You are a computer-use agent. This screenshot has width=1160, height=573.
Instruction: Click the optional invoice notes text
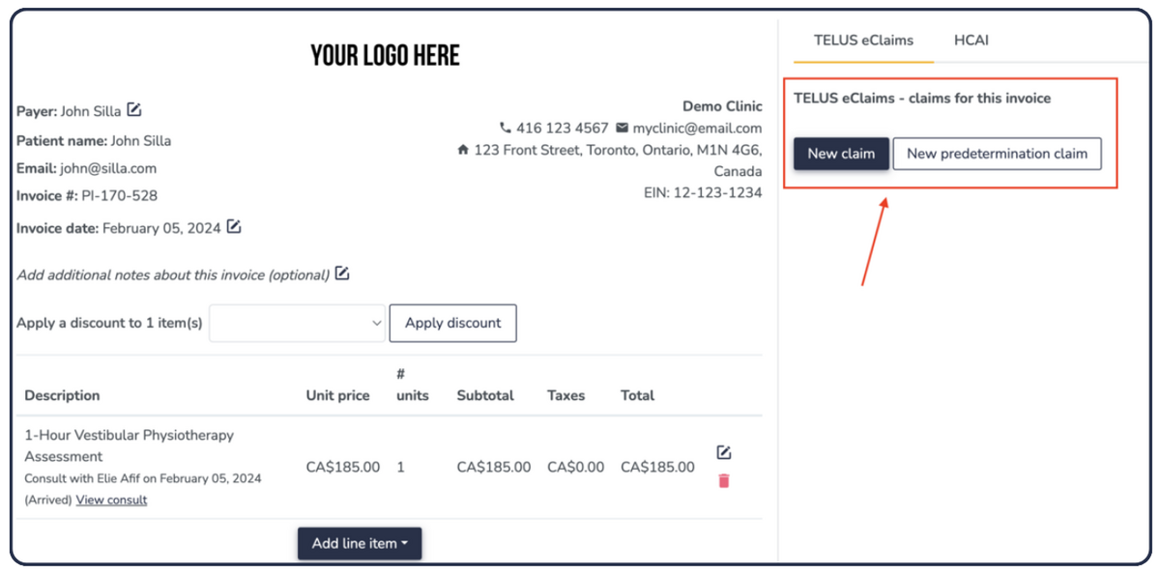coord(174,275)
